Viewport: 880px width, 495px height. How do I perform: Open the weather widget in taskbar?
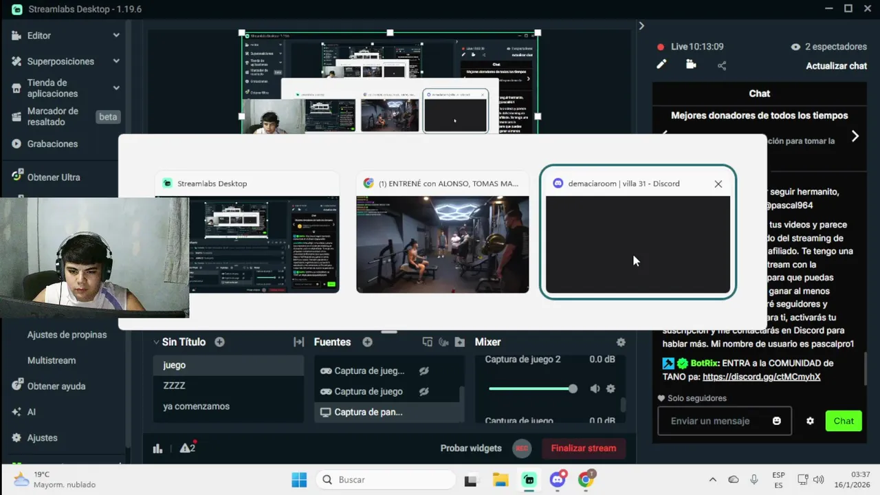[x=55, y=480]
